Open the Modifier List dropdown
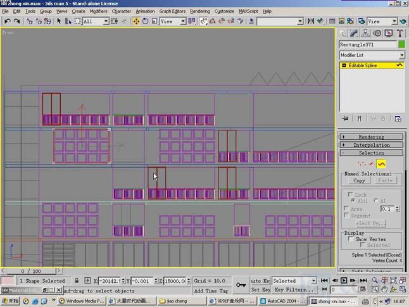The image size is (409, 307). coord(372,55)
